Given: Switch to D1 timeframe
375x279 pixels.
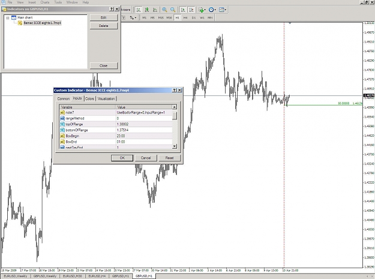Looking at the screenshot, I should [x=194, y=17].
